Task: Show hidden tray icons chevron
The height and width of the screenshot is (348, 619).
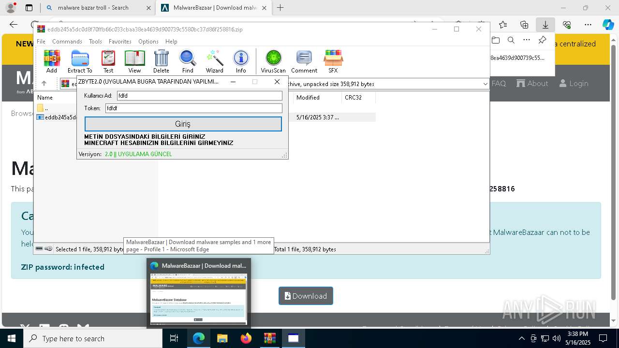Action: tap(521, 338)
